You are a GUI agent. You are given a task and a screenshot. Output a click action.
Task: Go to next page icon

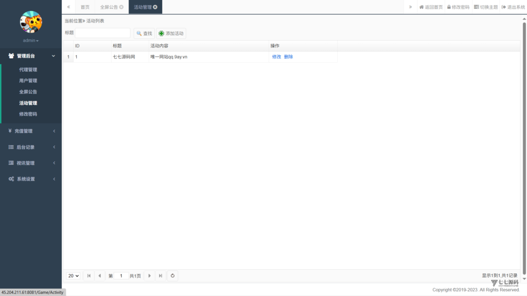point(150,276)
